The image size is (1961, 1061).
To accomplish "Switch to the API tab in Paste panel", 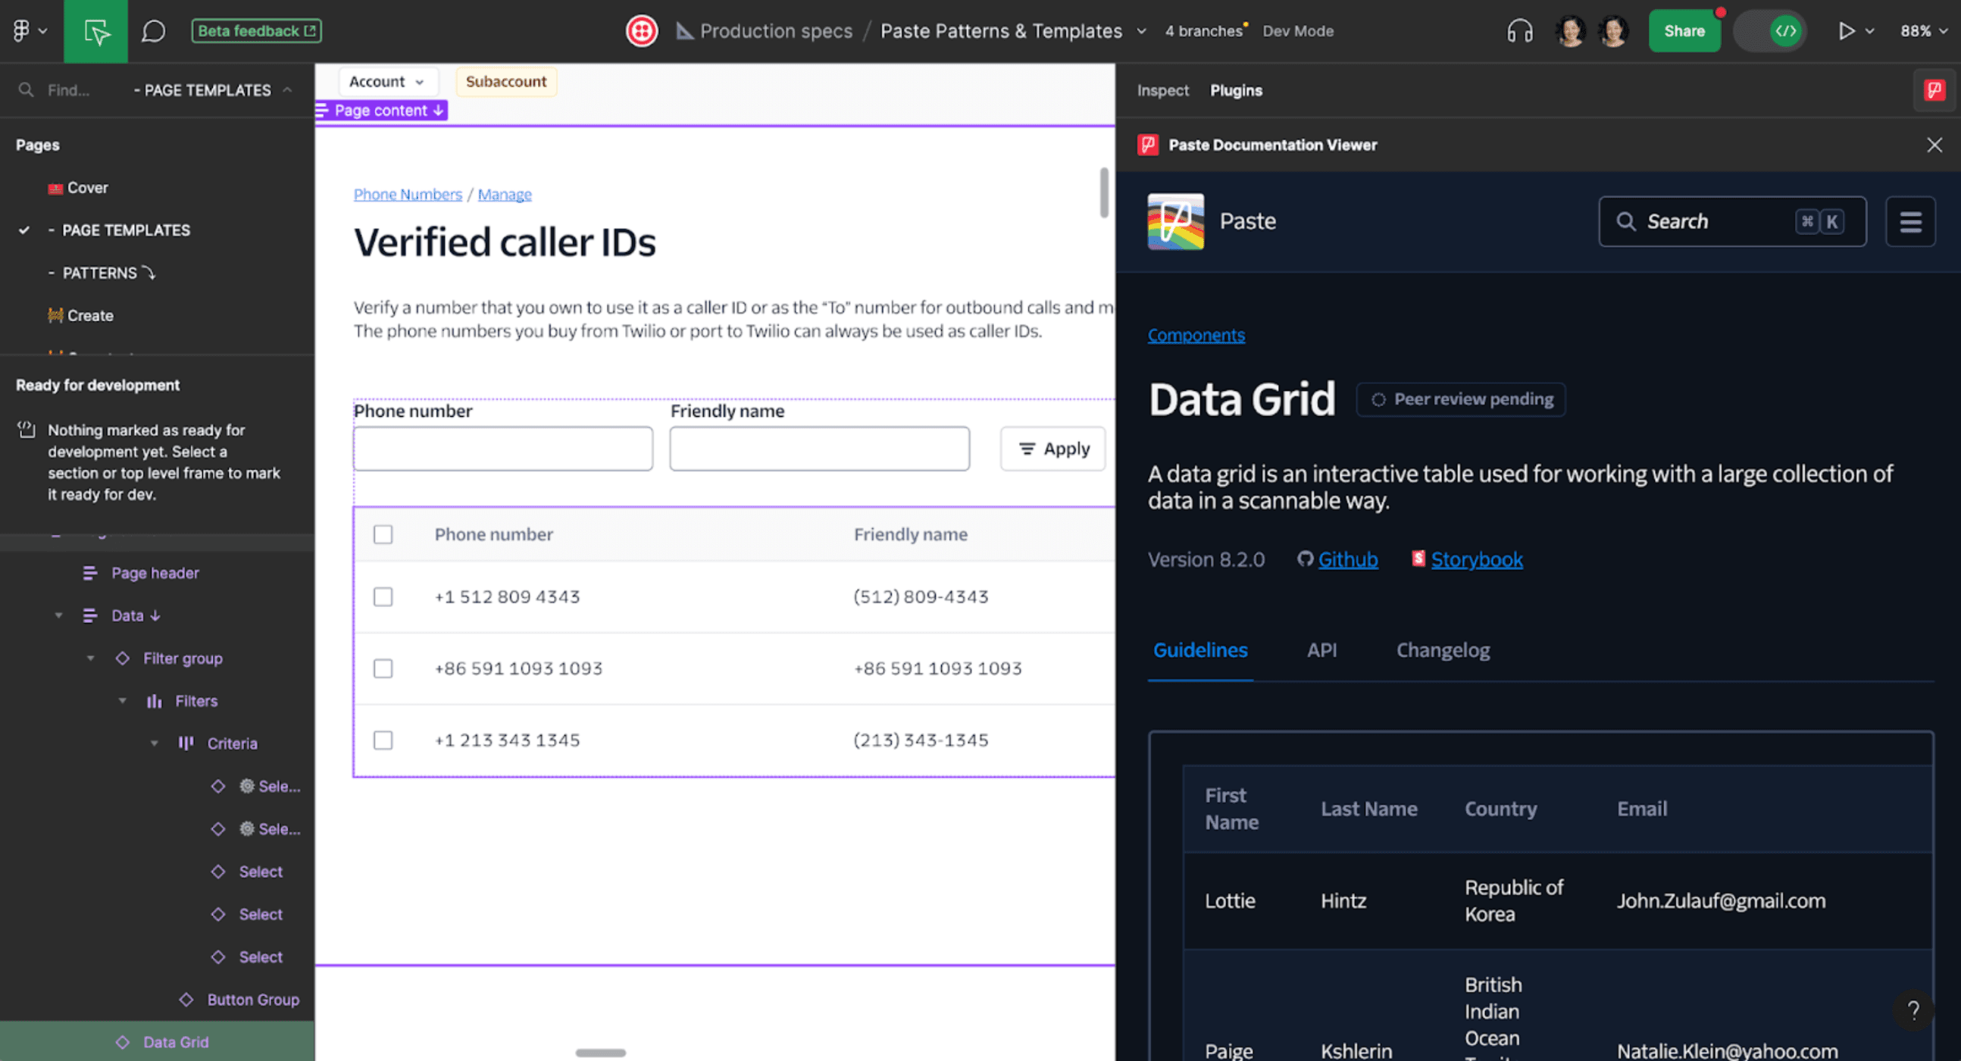I will (x=1324, y=649).
